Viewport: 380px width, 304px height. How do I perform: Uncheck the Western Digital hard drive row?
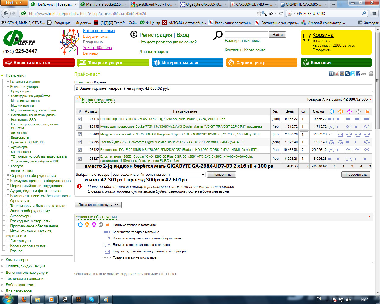click(80, 142)
